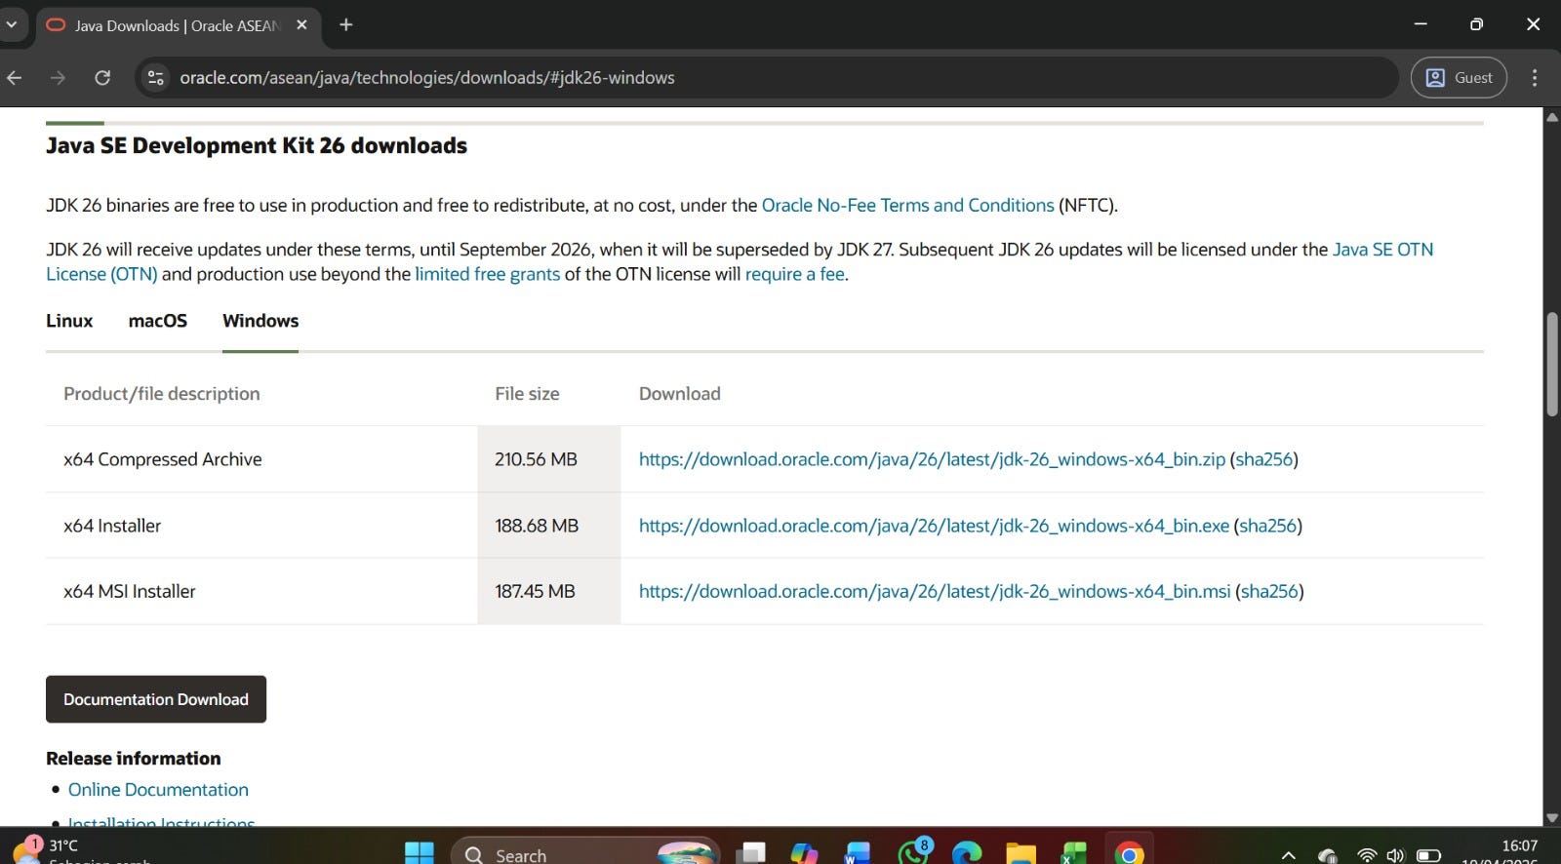Image resolution: width=1561 pixels, height=864 pixels.
Task: Switch to the macOS tab
Action: (x=158, y=321)
